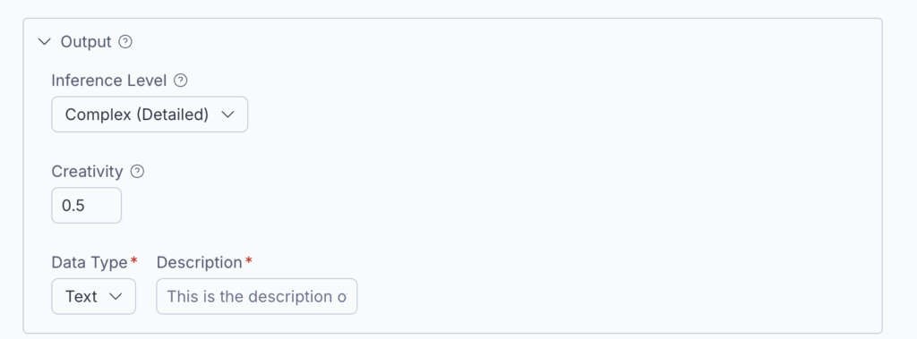917x339 pixels.
Task: Click the Data Type field label
Action: pyautogui.click(x=90, y=263)
